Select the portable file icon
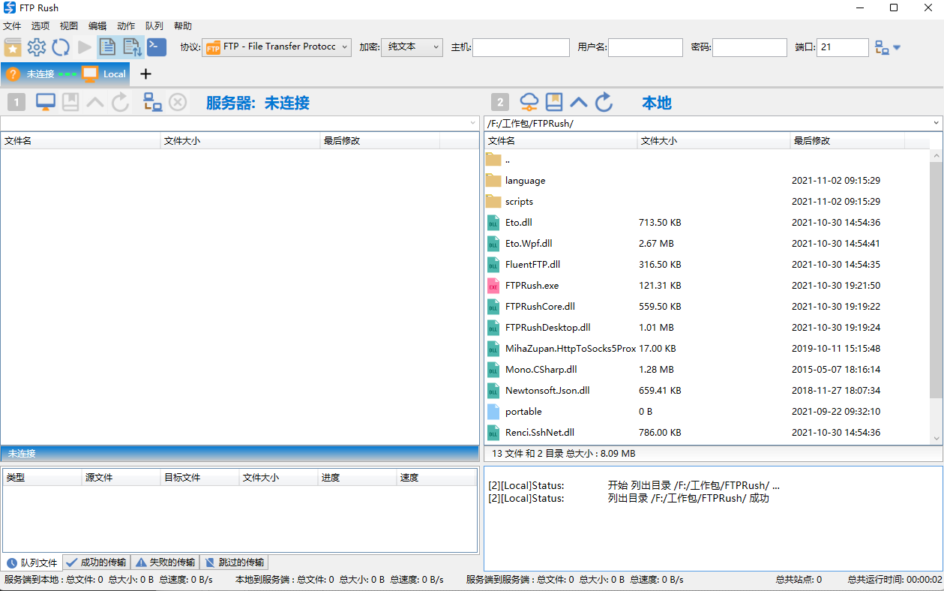This screenshot has width=944, height=591. (493, 412)
